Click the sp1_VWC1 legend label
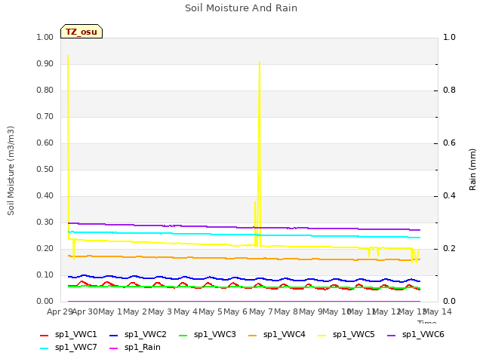Viewport: 483px width, 362px height. pos(75,335)
